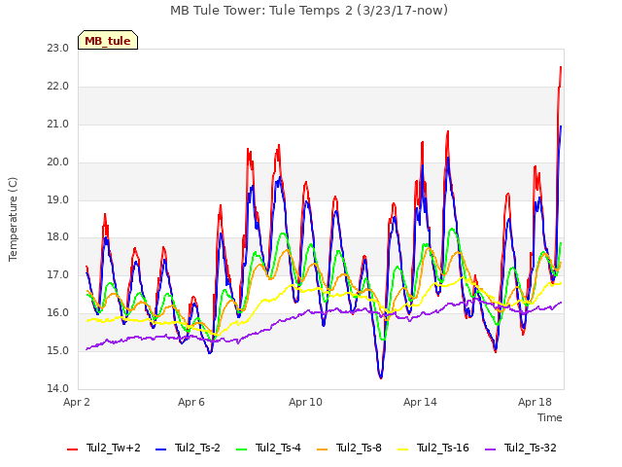Viewport: 622px width, 467px height.
Task: Click the Tul2_Tw+2 legend label
Action: point(114,448)
